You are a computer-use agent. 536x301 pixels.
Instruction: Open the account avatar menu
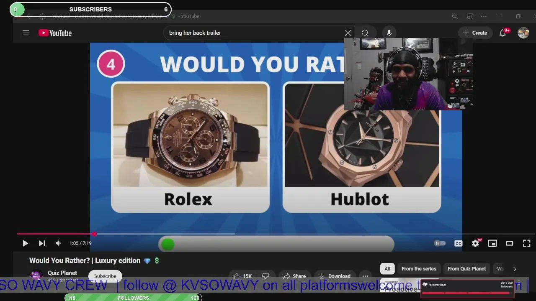(523, 33)
